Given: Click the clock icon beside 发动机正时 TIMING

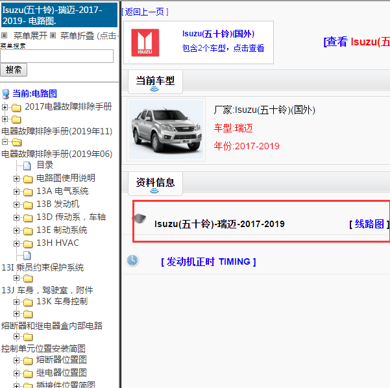Looking at the screenshot, I should coord(132,260).
